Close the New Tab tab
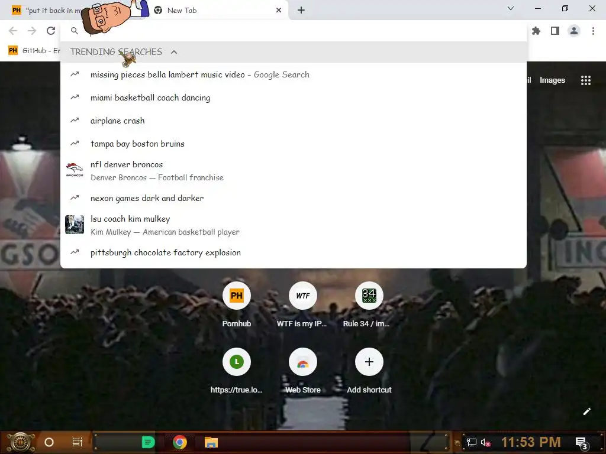This screenshot has width=606, height=454. coord(279,11)
